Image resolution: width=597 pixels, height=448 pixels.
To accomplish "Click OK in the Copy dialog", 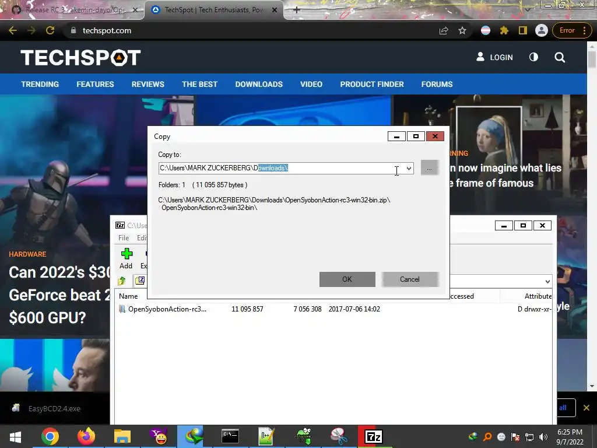I will pos(347,279).
